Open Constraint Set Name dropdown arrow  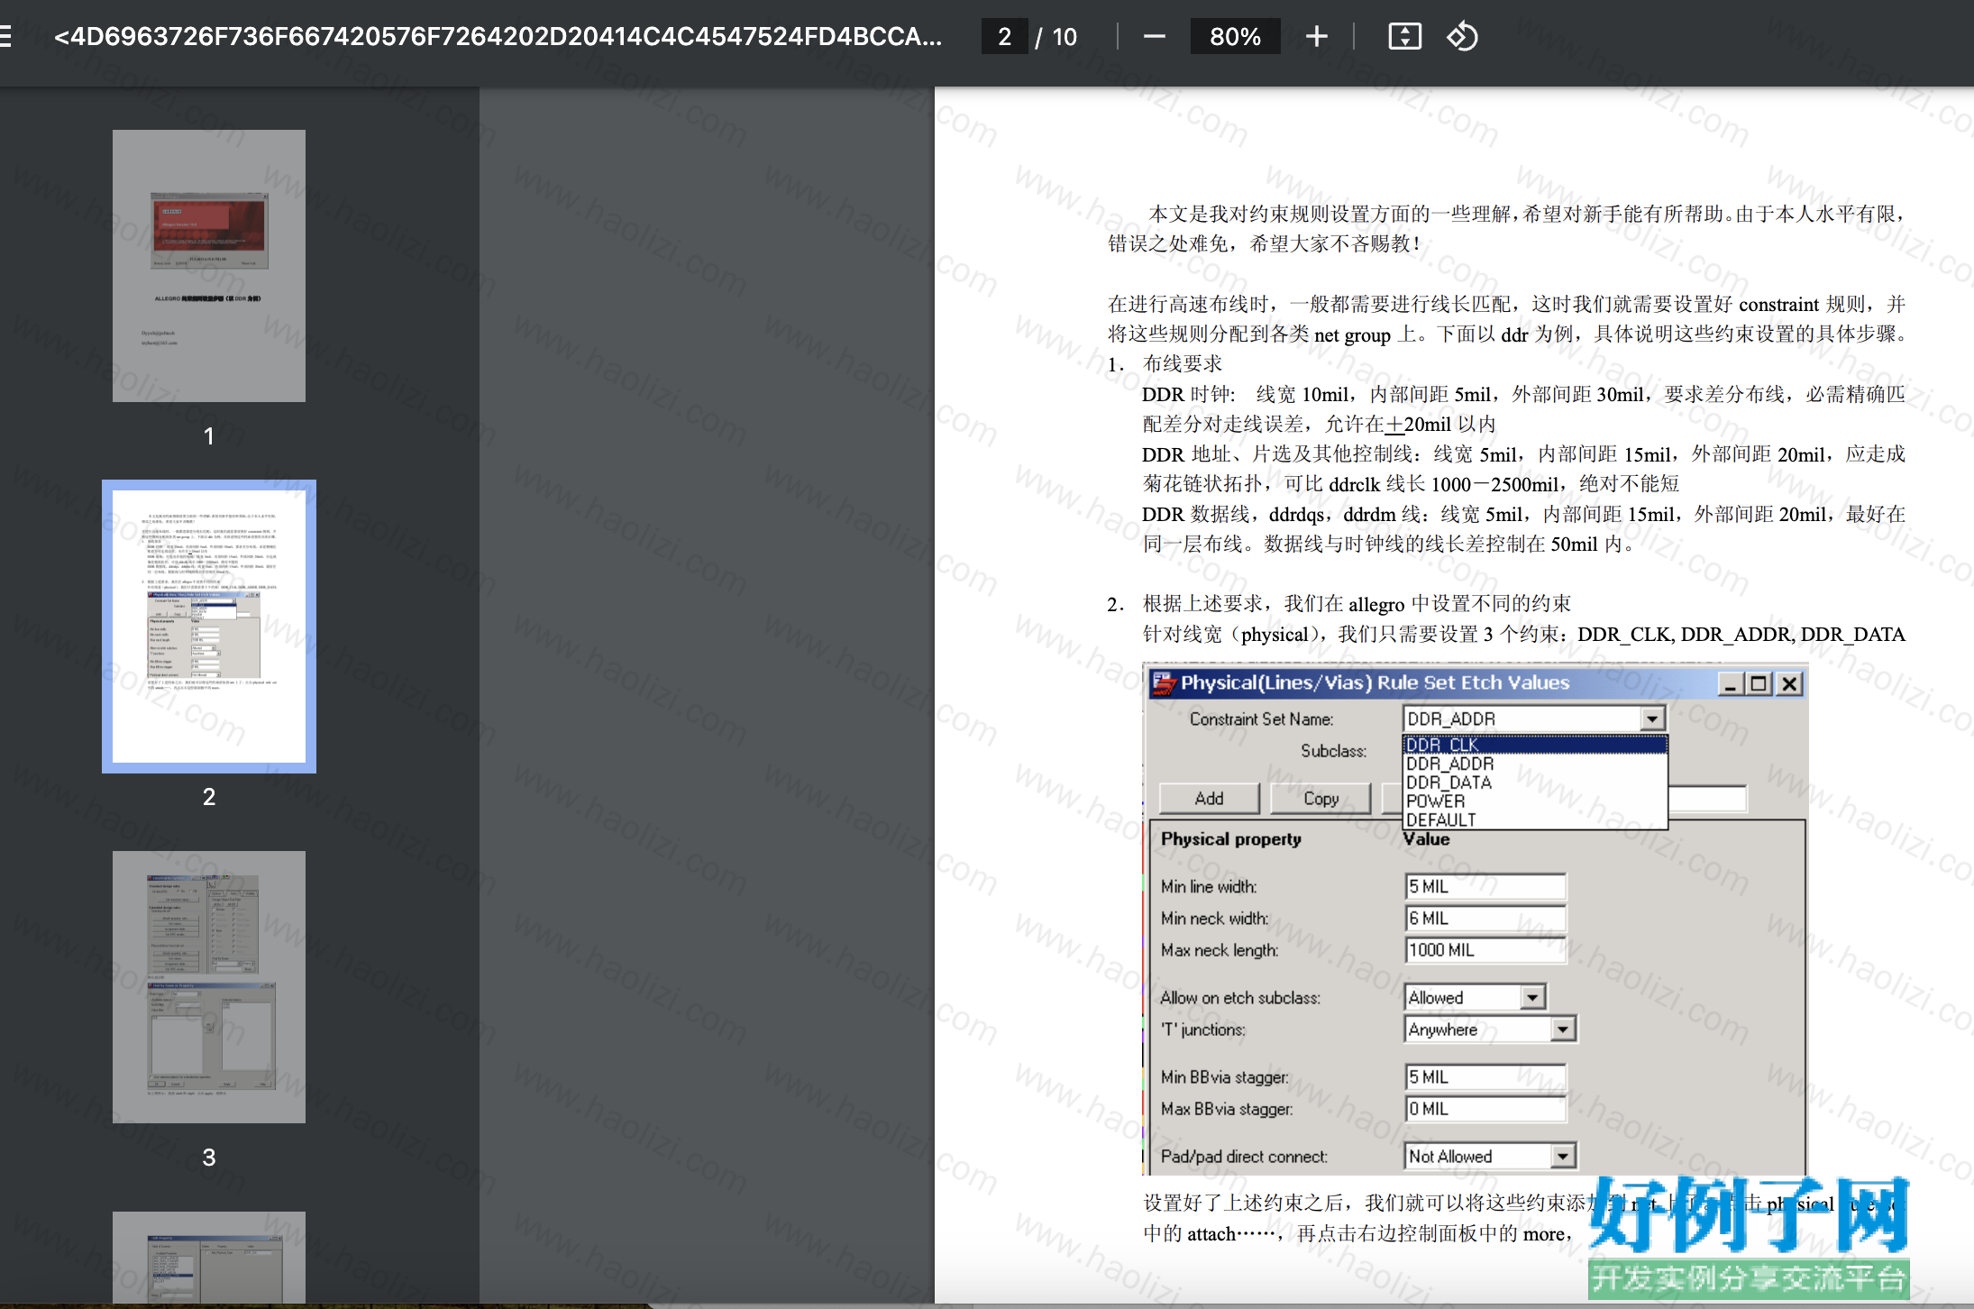coord(1651,719)
